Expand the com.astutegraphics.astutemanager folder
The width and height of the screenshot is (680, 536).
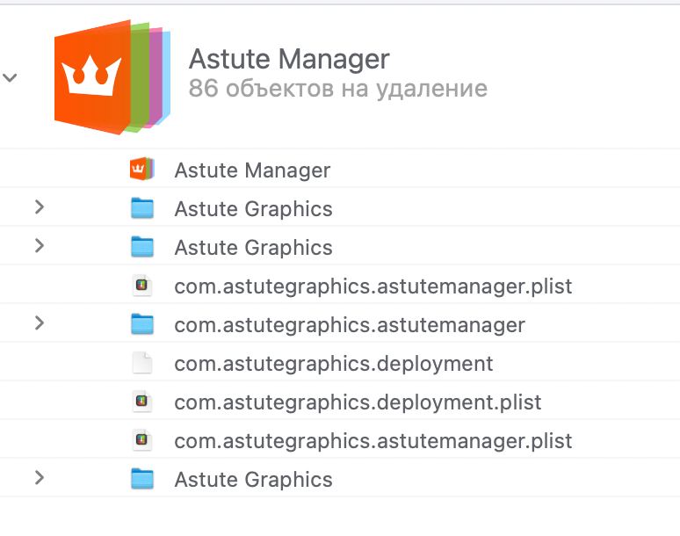tap(40, 322)
